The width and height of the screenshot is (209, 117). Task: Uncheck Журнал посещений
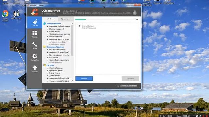(48, 29)
